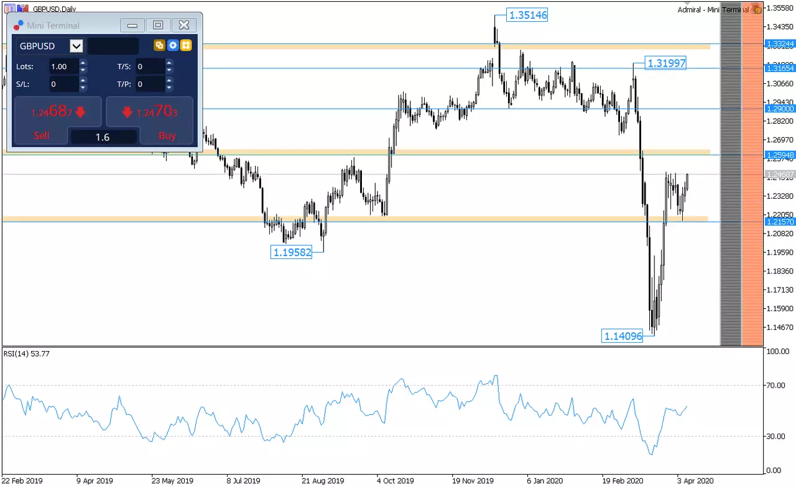Decrease T/P value with down arrow
The width and height of the screenshot is (796, 487).
(x=169, y=88)
